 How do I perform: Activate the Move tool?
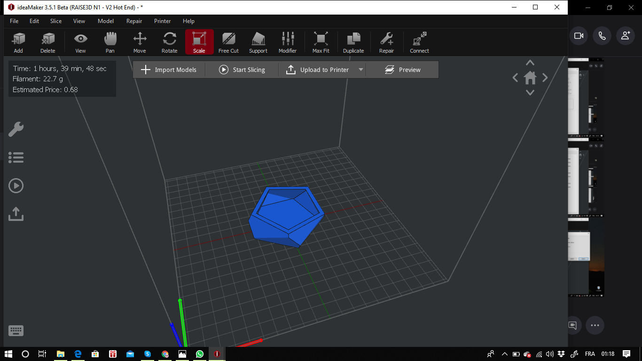point(140,42)
